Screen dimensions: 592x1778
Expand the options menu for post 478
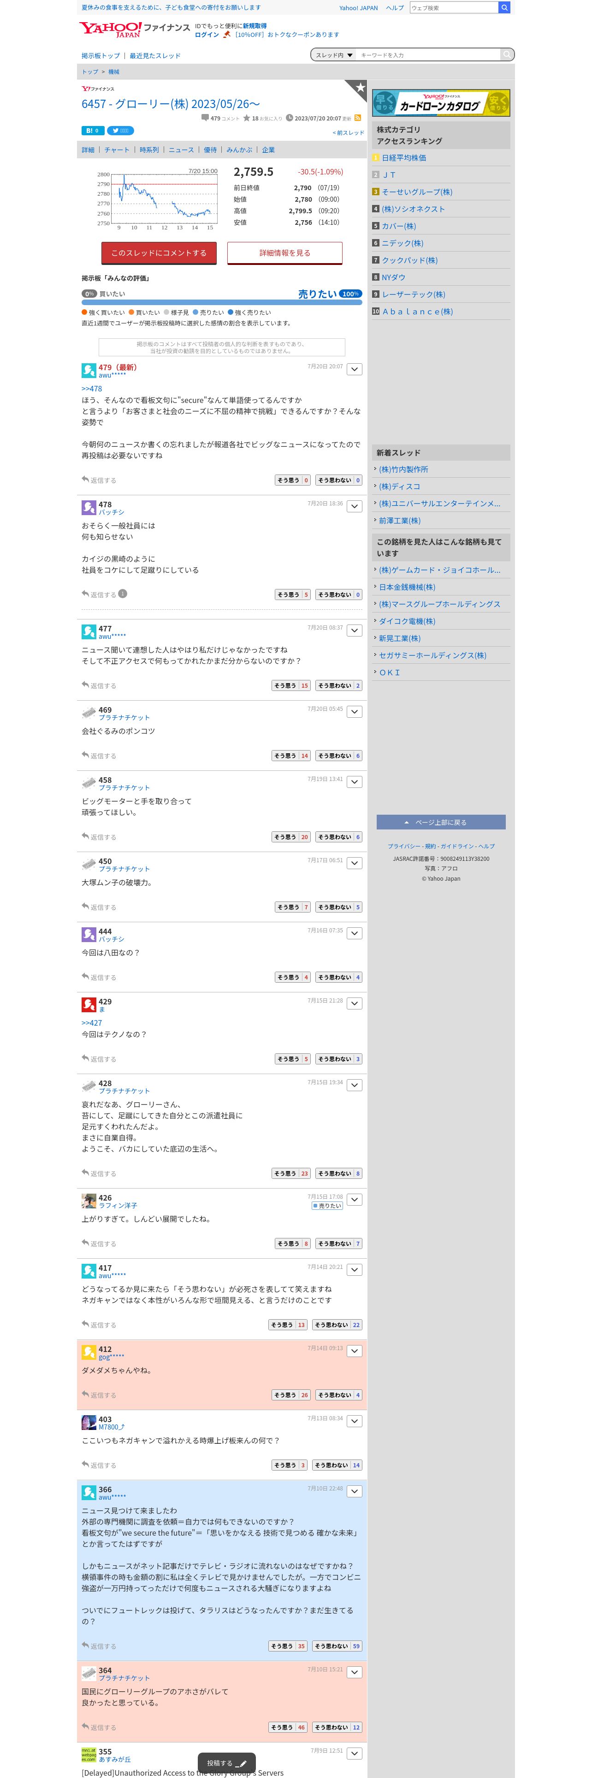coord(354,507)
